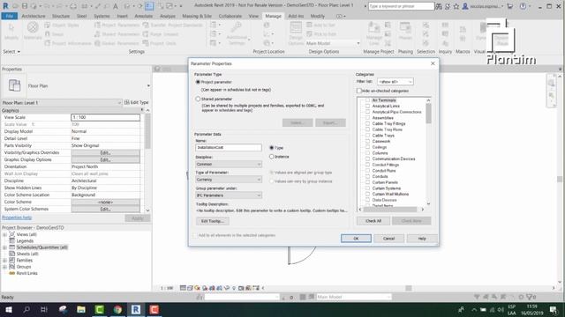Viewport: 565px width, 317px height.
Task: Click the Revit taskbar icon
Action: (136, 309)
